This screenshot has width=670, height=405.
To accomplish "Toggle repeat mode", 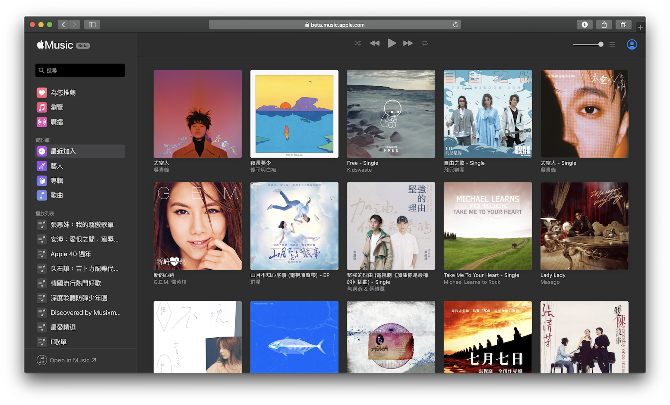I will tap(425, 43).
